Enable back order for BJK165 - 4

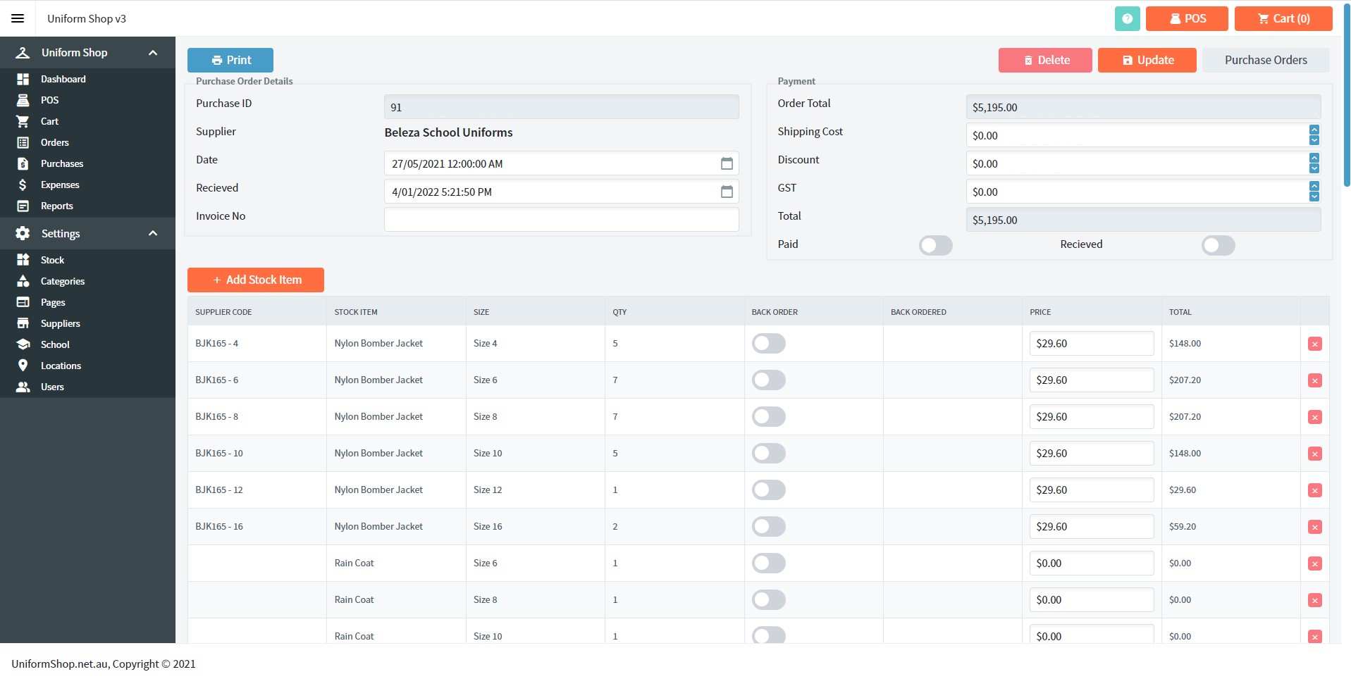pos(769,344)
